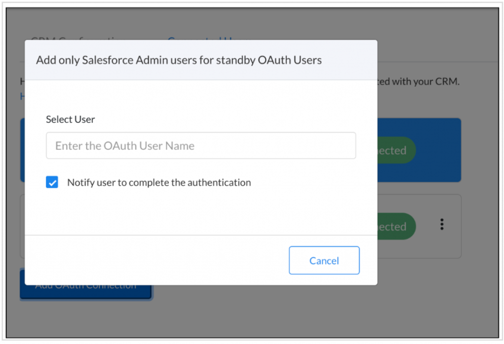This screenshot has width=504, height=344.
Task: Open the blue help link at the left edge
Action: point(22,96)
